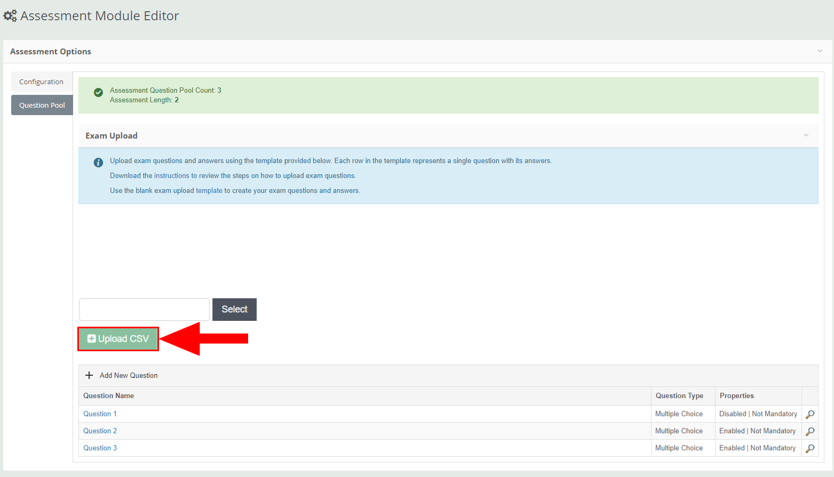Open the instructions download link
The image size is (834, 477).
pyautogui.click(x=172, y=175)
